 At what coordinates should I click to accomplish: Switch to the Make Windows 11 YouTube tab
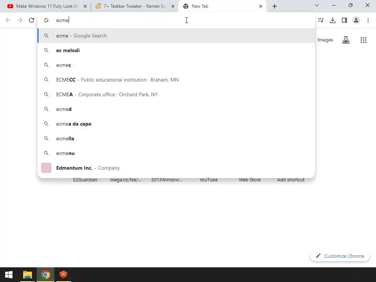click(47, 6)
